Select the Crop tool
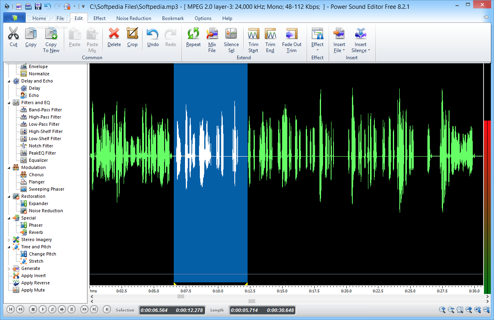The width and height of the screenshot is (494, 320). coord(132,33)
